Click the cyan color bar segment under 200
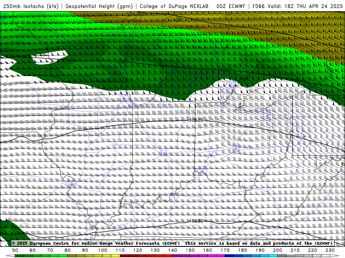The height and width of the screenshot is (258, 345). [273, 256]
